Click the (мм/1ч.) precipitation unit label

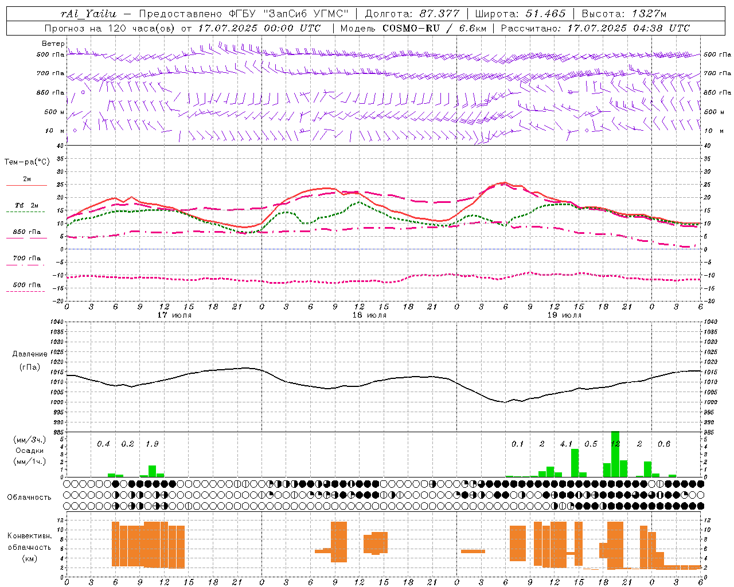pyautogui.click(x=29, y=461)
